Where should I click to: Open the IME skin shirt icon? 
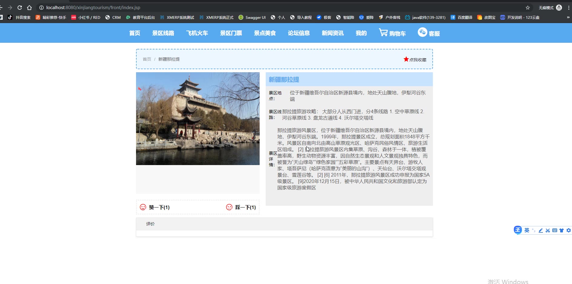point(561,230)
